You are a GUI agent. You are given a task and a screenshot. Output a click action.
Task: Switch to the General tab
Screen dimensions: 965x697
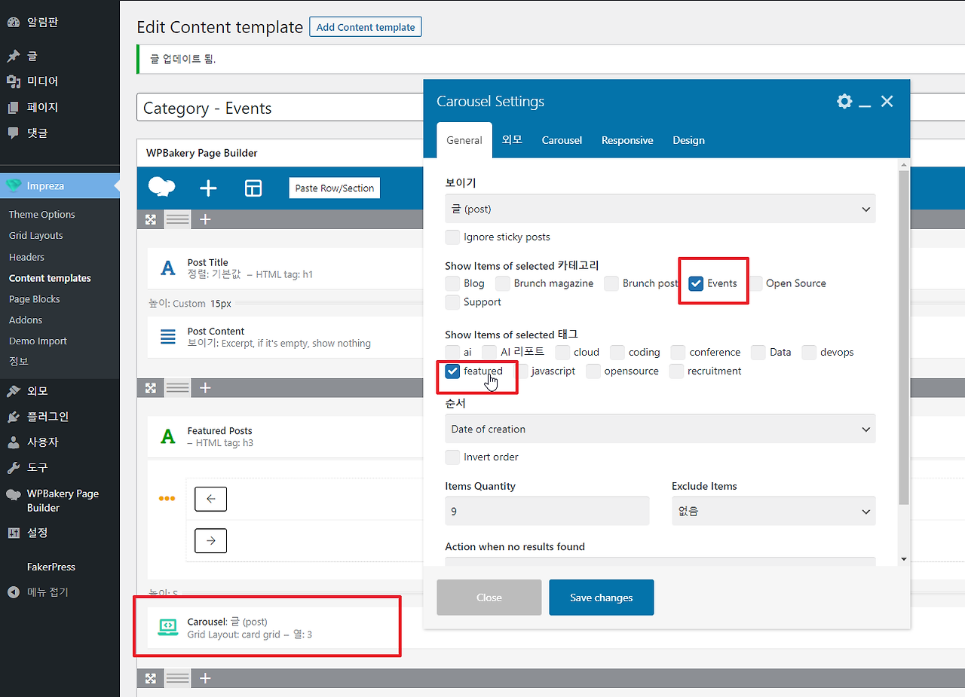[x=464, y=140]
